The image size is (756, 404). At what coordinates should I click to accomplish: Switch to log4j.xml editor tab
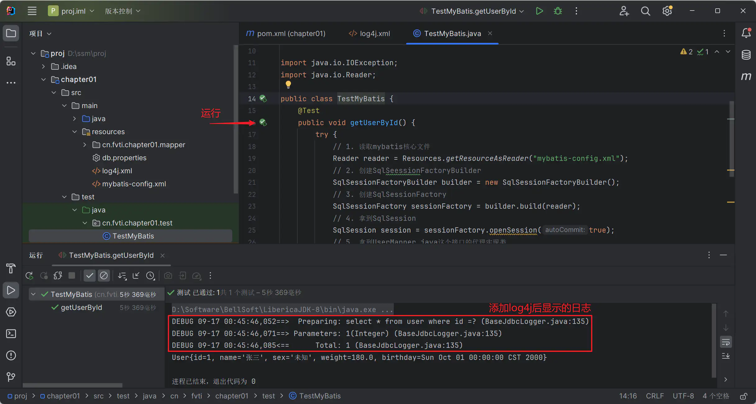[x=369, y=34]
